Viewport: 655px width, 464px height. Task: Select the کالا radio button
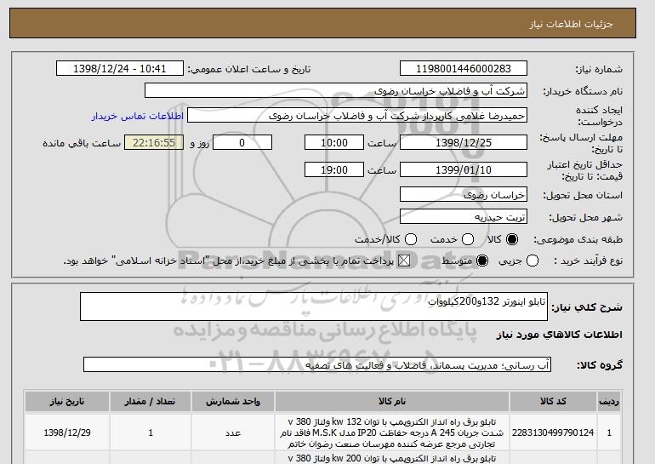pos(512,239)
